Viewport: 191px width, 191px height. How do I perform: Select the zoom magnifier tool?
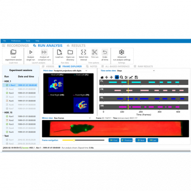[x=122, y=77]
